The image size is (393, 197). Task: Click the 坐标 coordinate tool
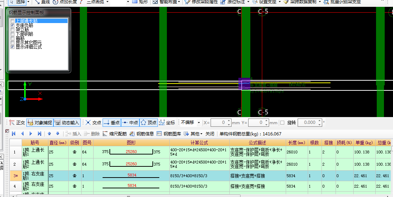click(x=167, y=122)
